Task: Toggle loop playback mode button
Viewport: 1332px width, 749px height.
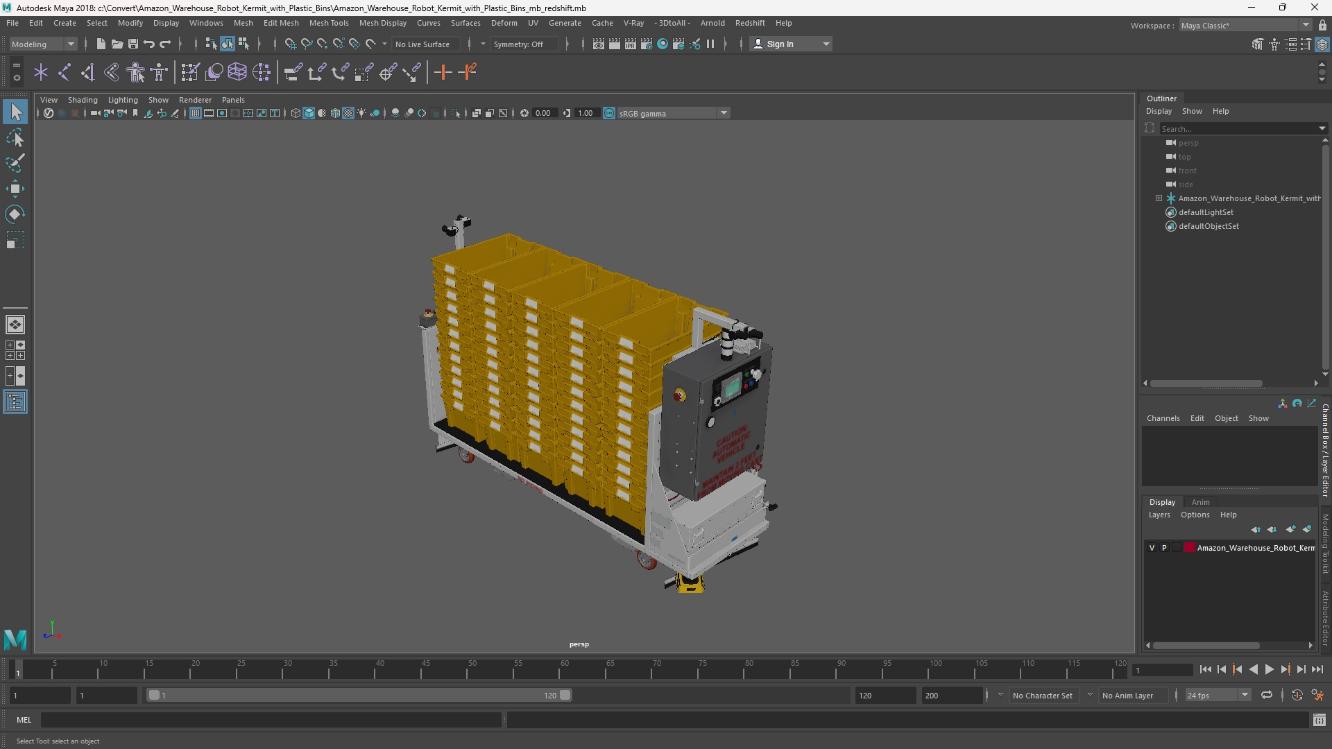Action: tap(1267, 695)
